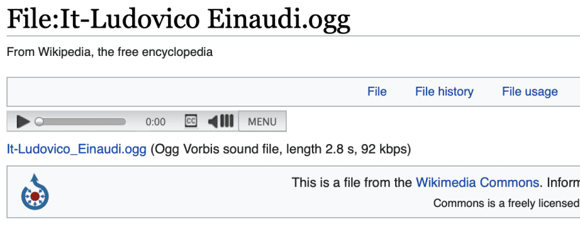This screenshot has width=580, height=234.
Task: Click the seek slider knob
Action: click(39, 122)
